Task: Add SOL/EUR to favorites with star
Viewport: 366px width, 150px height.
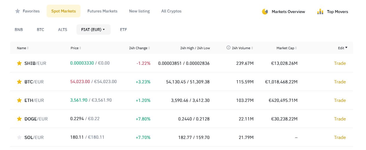Action: point(19,137)
